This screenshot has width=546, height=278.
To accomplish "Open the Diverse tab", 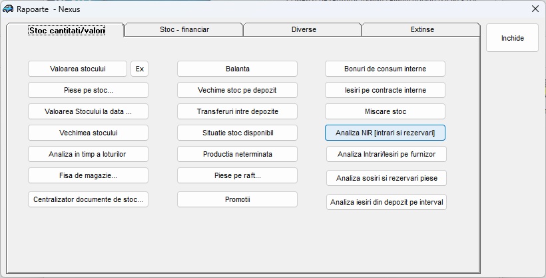I will pos(303,30).
